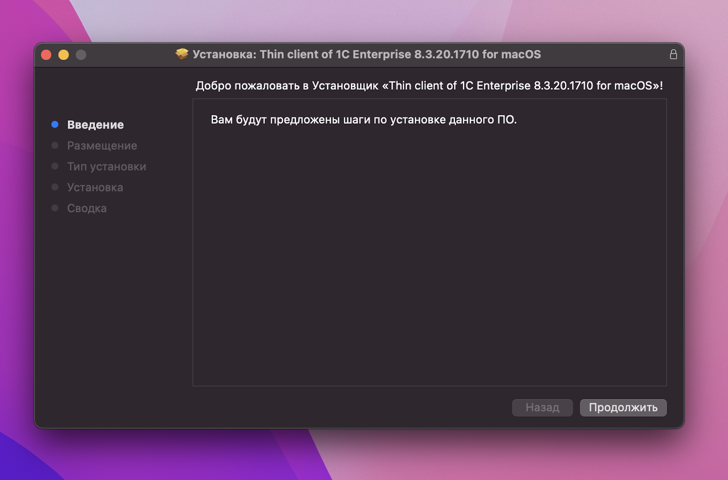The height and width of the screenshot is (480, 728).
Task: Click the window title Установка: Thin client
Action: 367,55
